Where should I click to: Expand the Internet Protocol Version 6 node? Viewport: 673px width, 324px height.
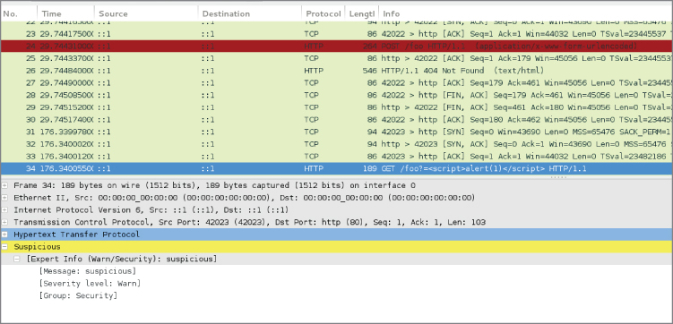click(x=4, y=210)
